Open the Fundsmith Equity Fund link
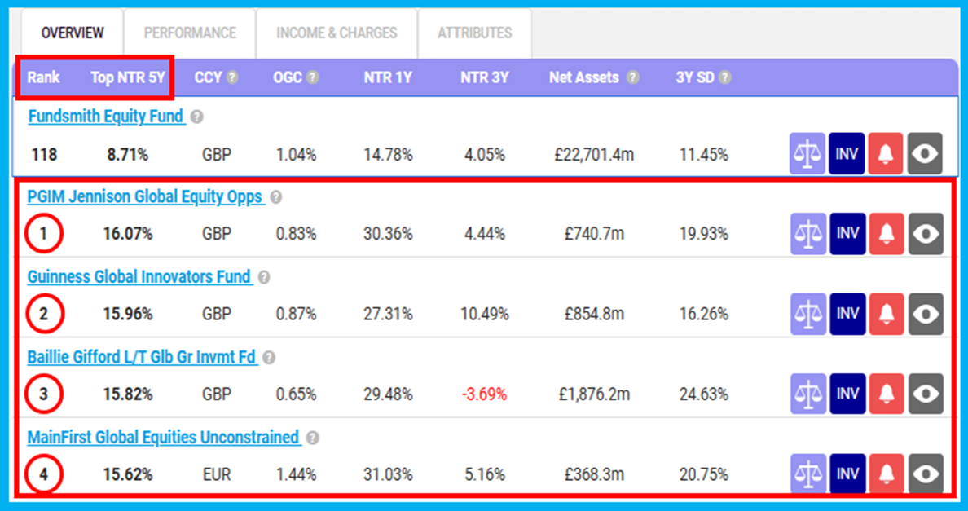This screenshot has height=511, width=968. tap(107, 116)
